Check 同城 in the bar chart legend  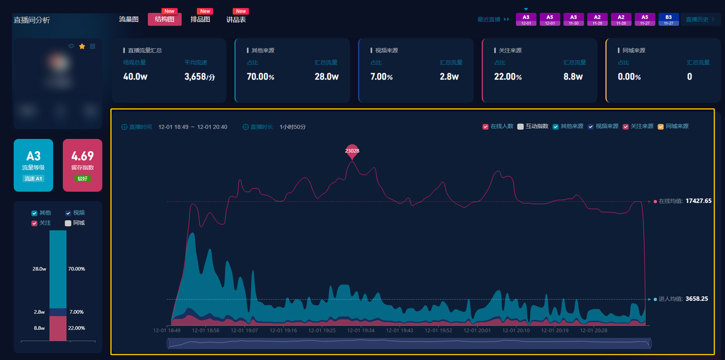click(68, 223)
